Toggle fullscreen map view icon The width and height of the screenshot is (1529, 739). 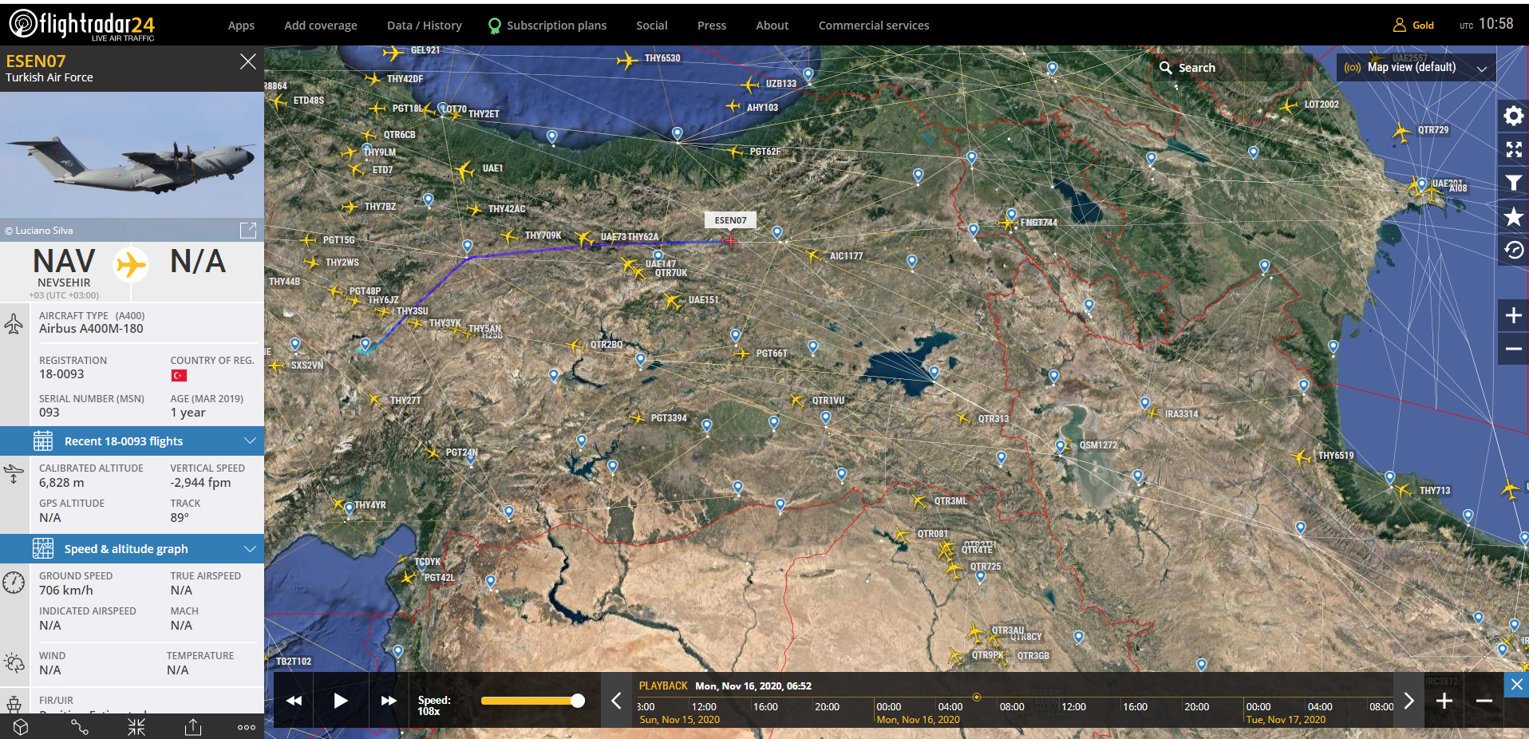coord(1513,150)
